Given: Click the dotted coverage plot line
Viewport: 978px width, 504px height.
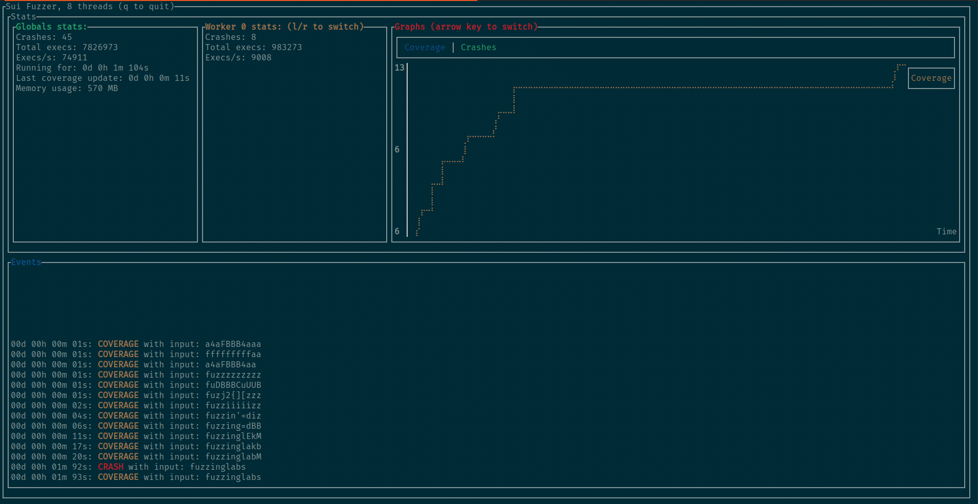Looking at the screenshot, I should point(665,87).
